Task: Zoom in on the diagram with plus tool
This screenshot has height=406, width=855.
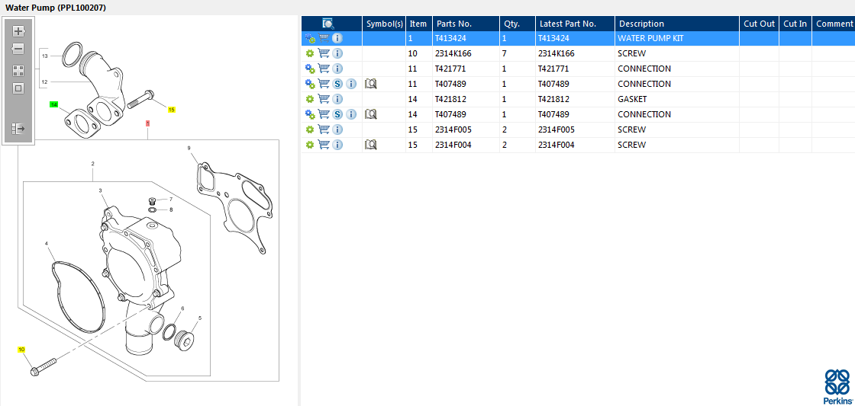Action: click(18, 31)
